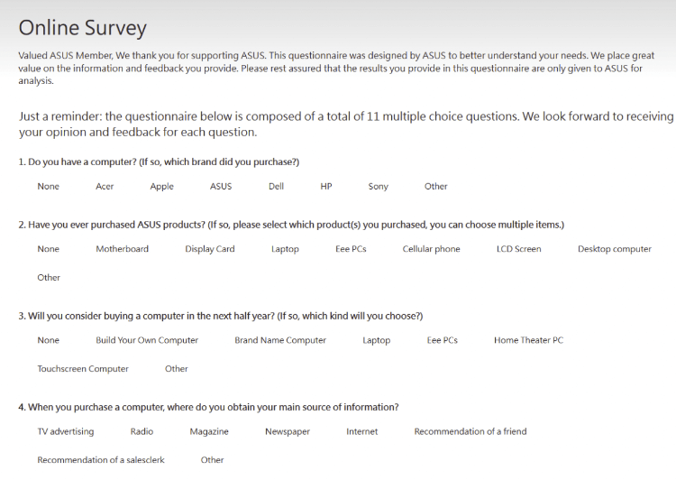
Task: Choose Apple for question 1
Action: 161,187
